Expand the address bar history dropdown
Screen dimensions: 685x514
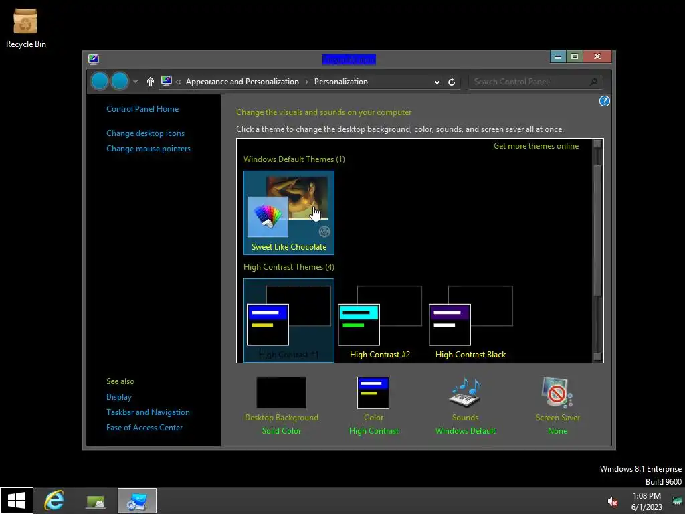click(x=437, y=82)
